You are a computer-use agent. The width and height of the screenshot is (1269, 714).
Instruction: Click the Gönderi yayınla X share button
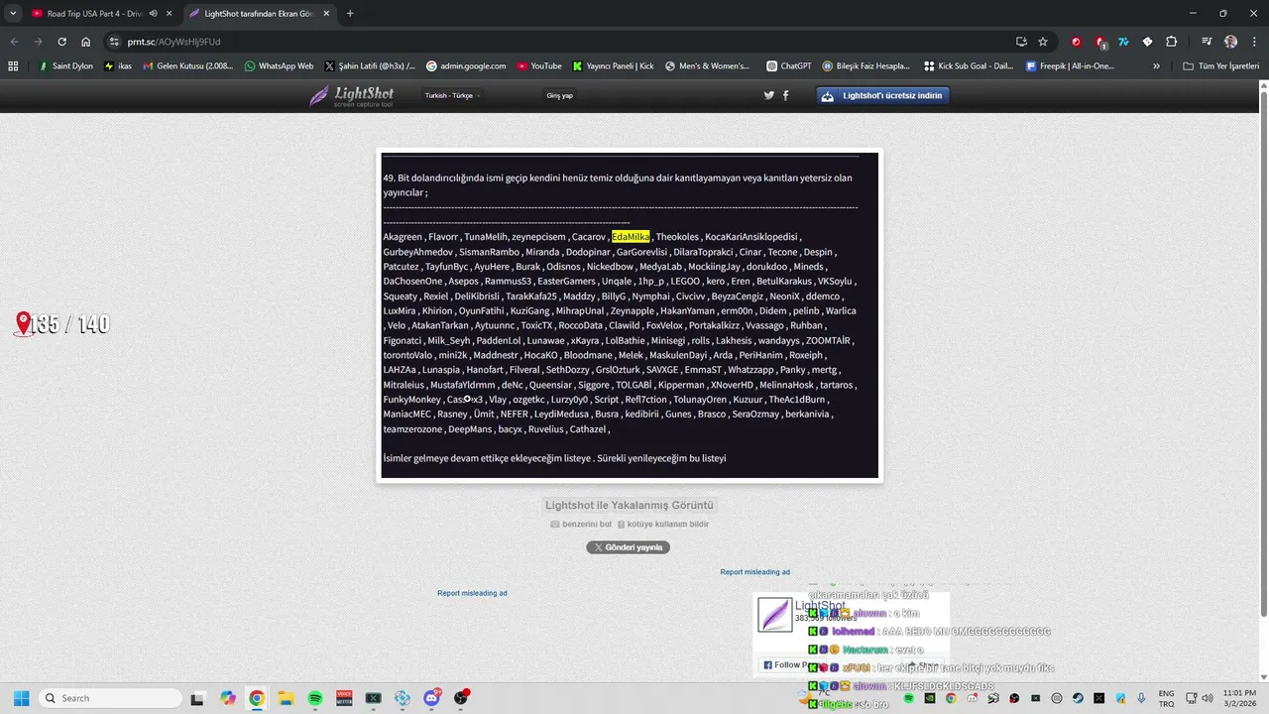(x=628, y=547)
